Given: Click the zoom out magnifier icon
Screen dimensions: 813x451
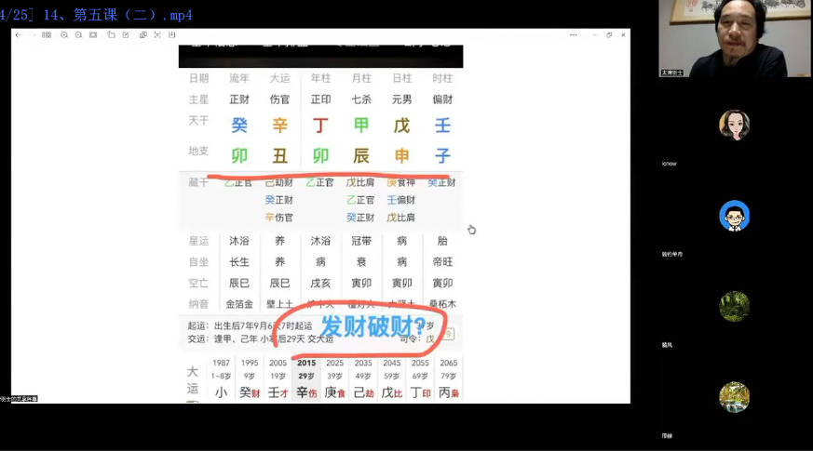Looking at the screenshot, I should pos(78,35).
